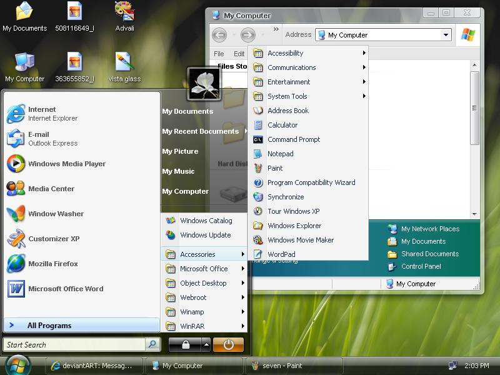Image resolution: width=500 pixels, height=375 pixels.
Task: Open Windows Catalog
Action: (204, 221)
